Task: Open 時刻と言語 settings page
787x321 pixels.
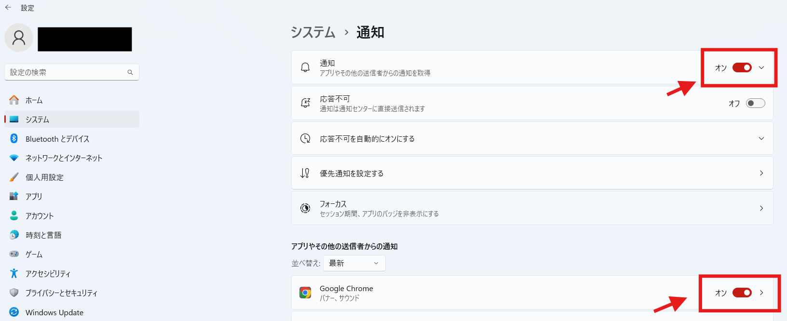Action: (72, 235)
